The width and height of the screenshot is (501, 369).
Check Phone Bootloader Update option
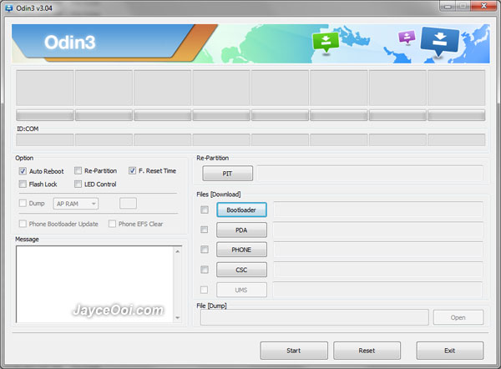pos(23,224)
